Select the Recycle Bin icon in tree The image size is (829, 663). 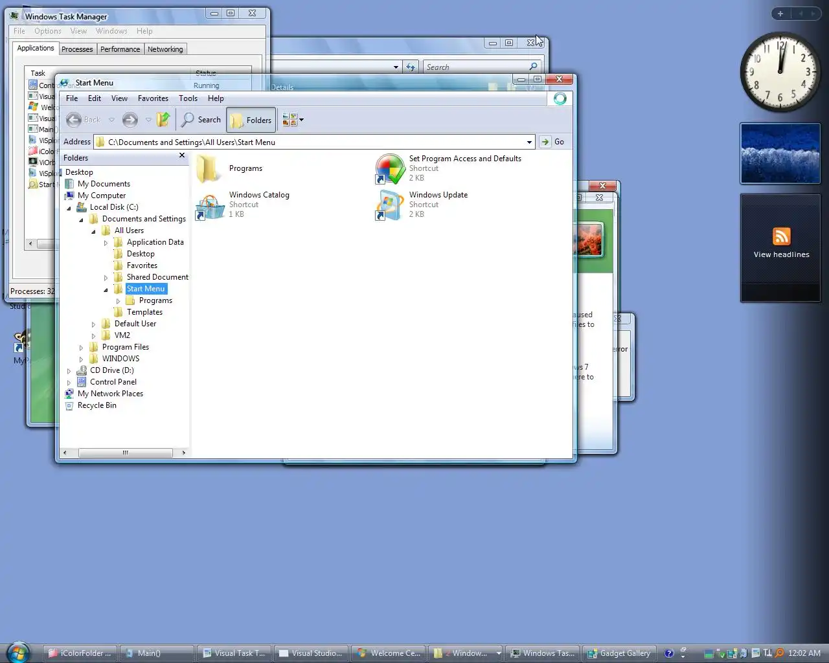click(x=69, y=405)
